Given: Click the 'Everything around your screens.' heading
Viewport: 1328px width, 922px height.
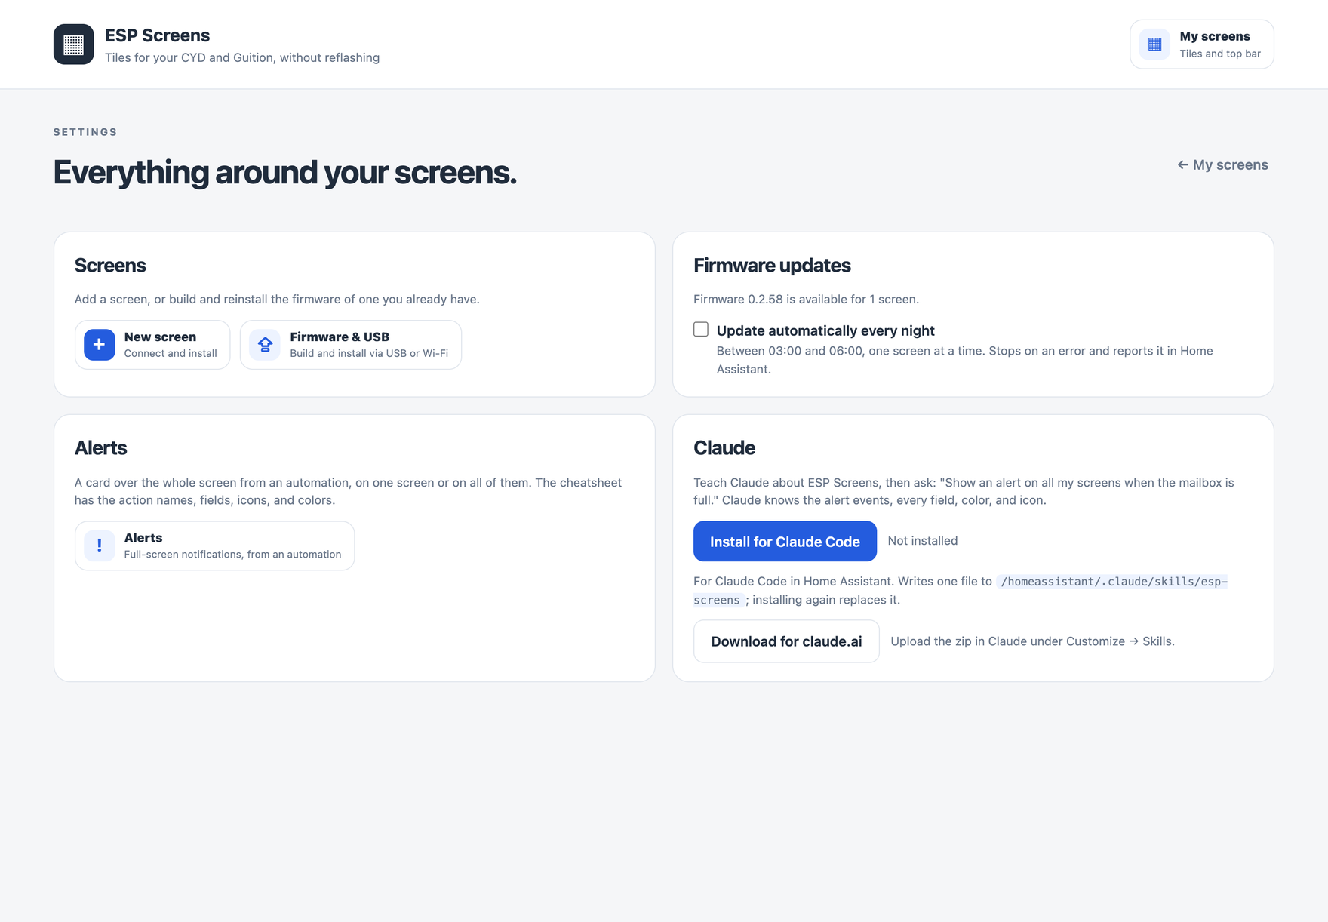Looking at the screenshot, I should tap(285, 172).
